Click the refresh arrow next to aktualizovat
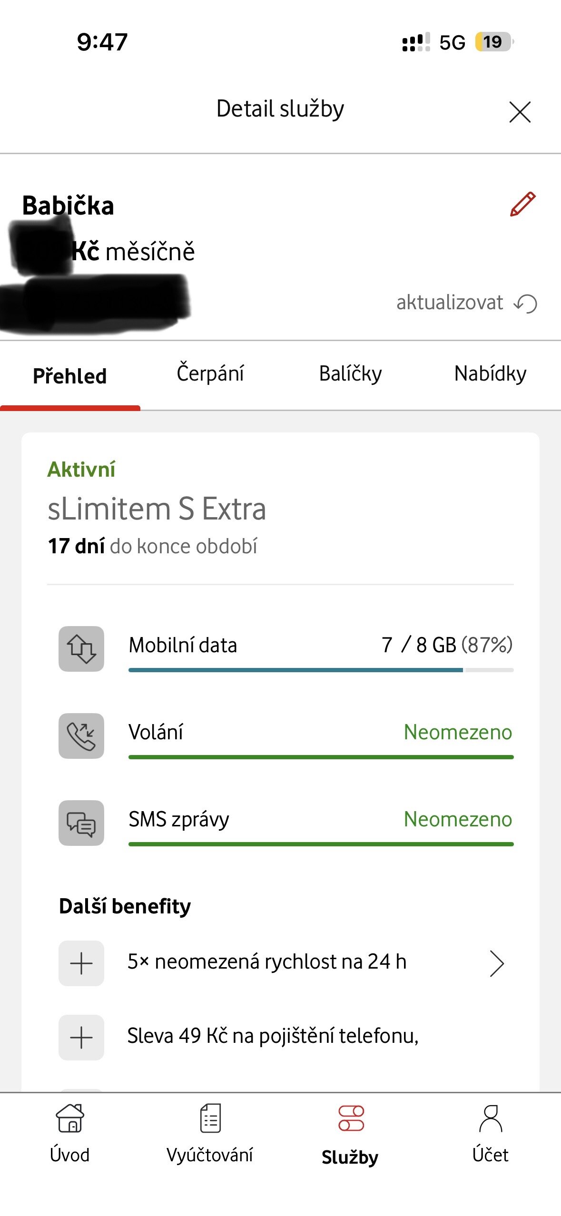The image size is (561, 1216). pos(526,304)
